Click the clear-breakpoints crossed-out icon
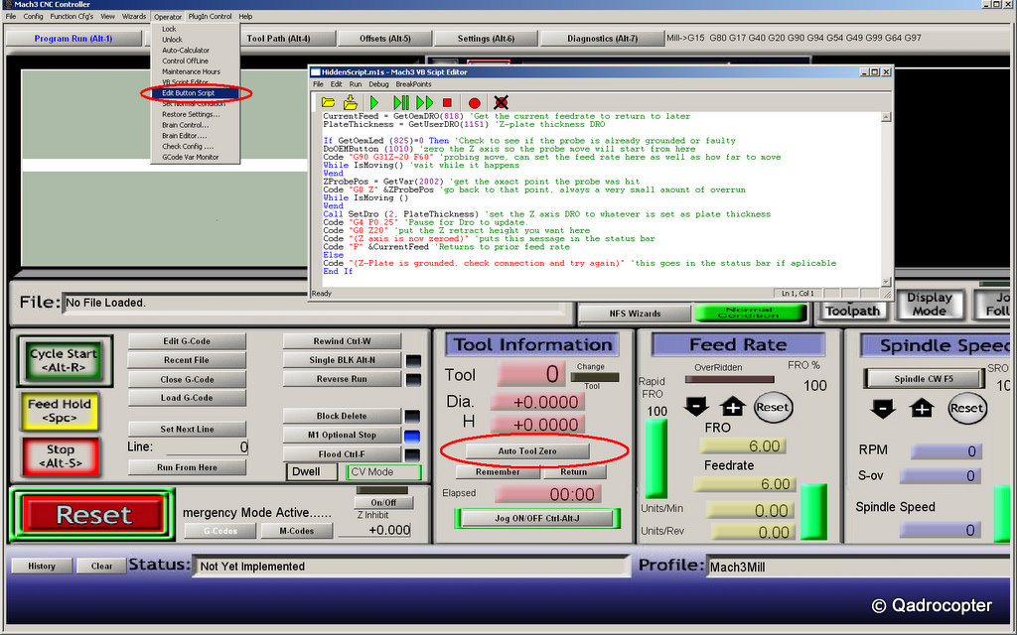Screen dimensions: 1017x635 [502, 102]
